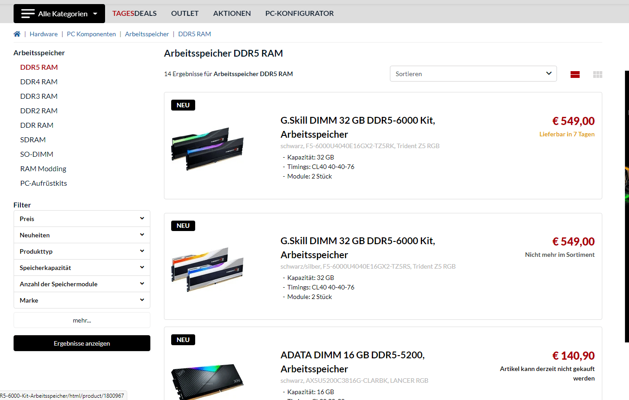Click Nicht mehr im Sortiment status text
The height and width of the screenshot is (400, 629).
tap(560, 255)
